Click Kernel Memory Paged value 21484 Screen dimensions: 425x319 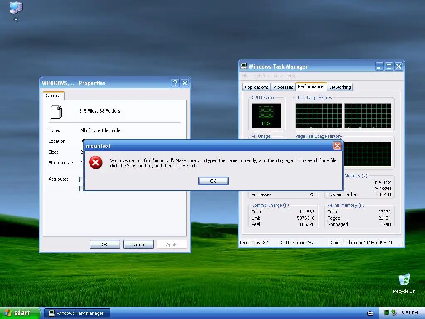coord(384,218)
